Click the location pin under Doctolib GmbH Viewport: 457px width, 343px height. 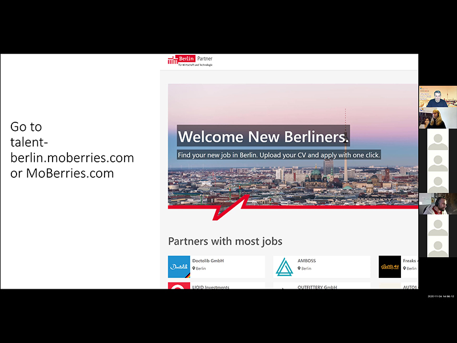pyautogui.click(x=194, y=268)
